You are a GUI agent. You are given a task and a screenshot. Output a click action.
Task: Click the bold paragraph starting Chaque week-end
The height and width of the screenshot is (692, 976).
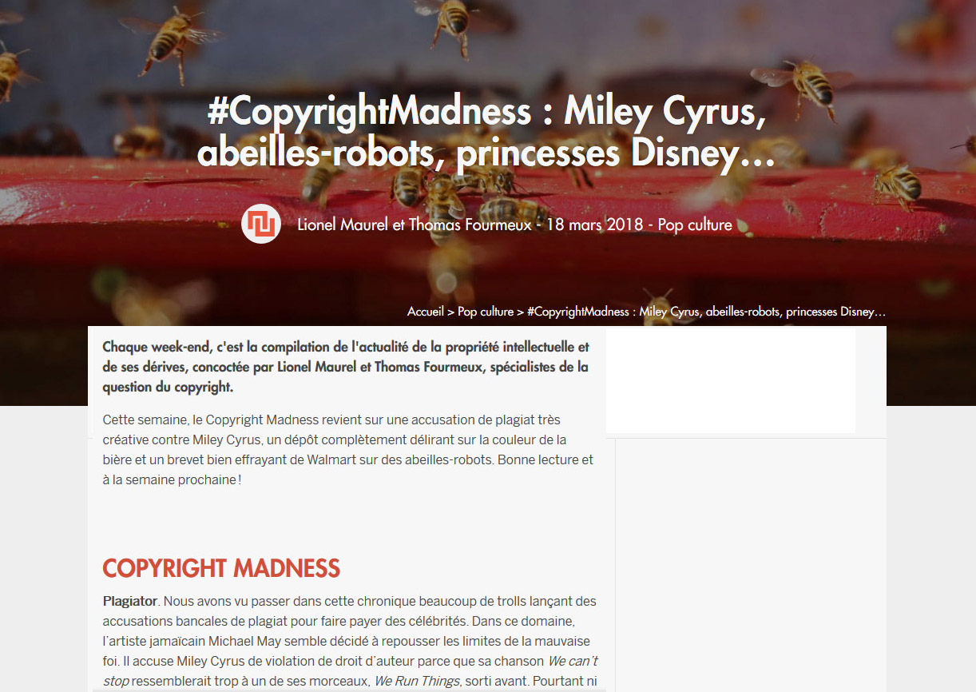(x=346, y=368)
